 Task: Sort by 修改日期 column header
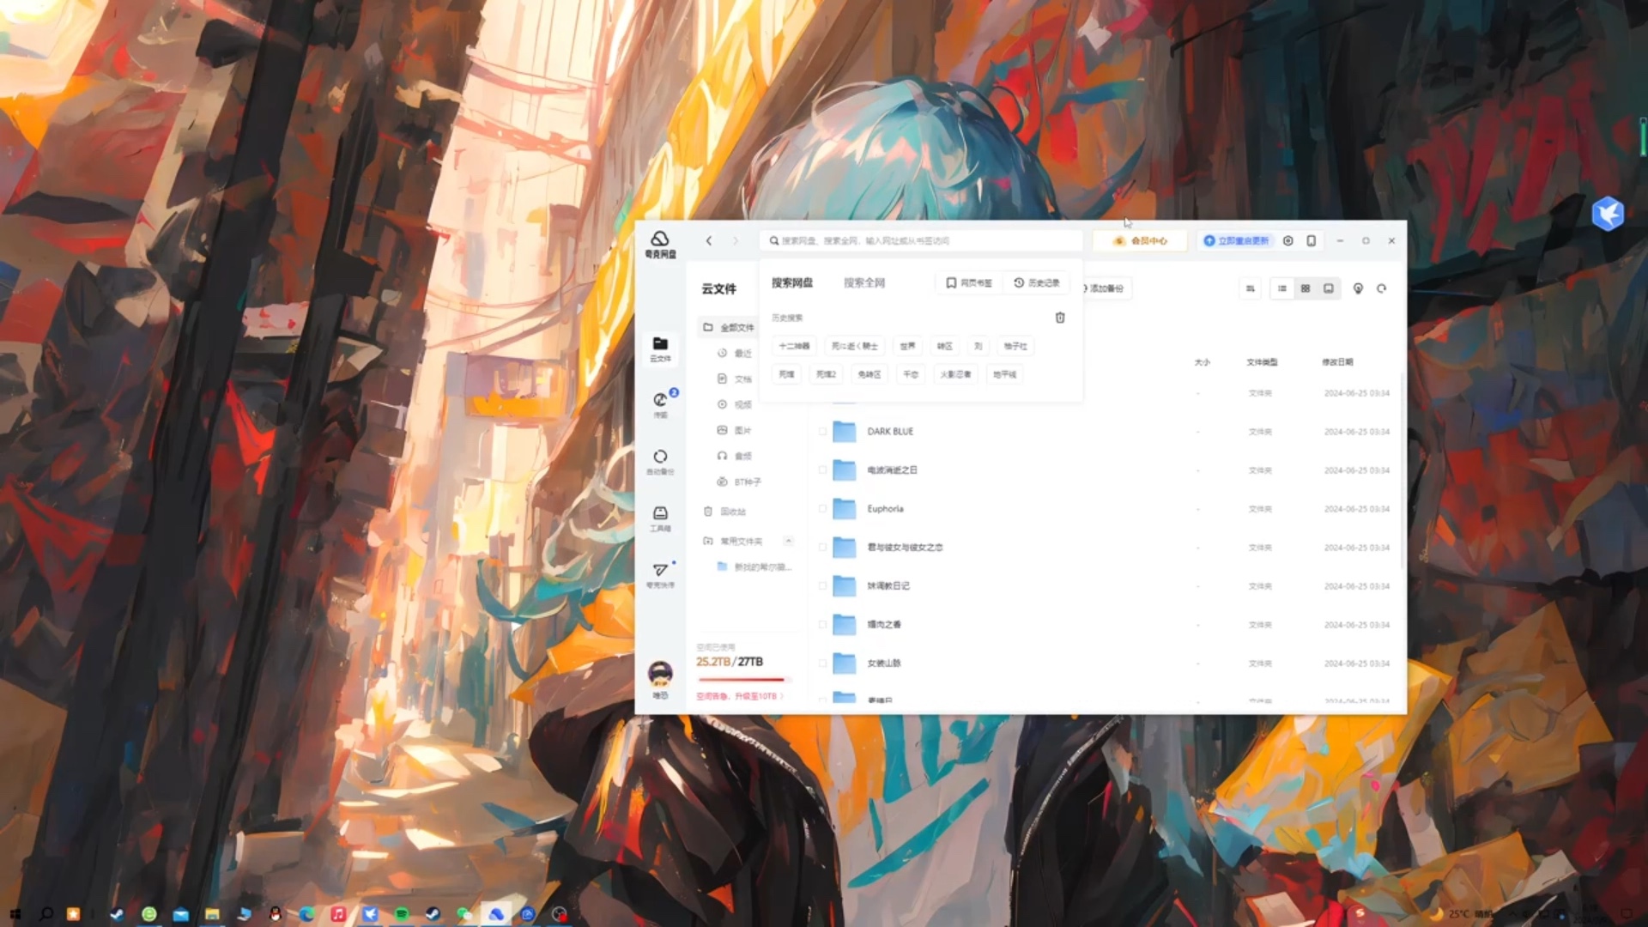1337,362
